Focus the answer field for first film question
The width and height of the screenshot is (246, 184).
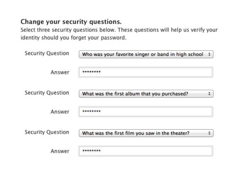coord(156,151)
